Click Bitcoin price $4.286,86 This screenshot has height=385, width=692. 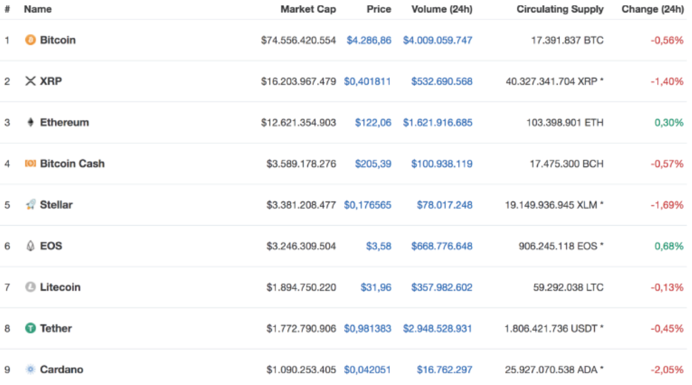[x=369, y=40]
